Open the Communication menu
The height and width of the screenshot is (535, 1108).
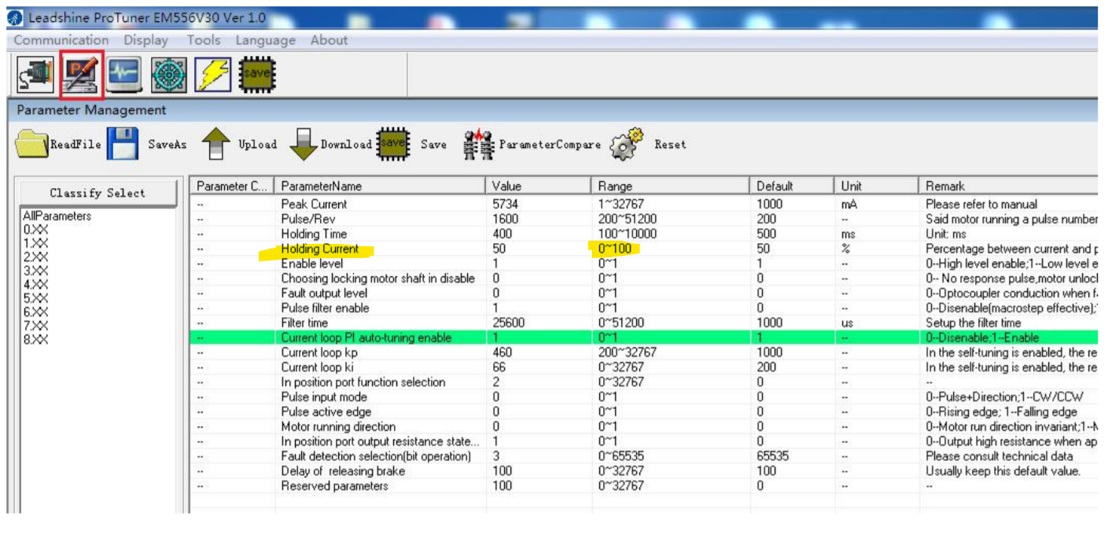click(x=61, y=40)
